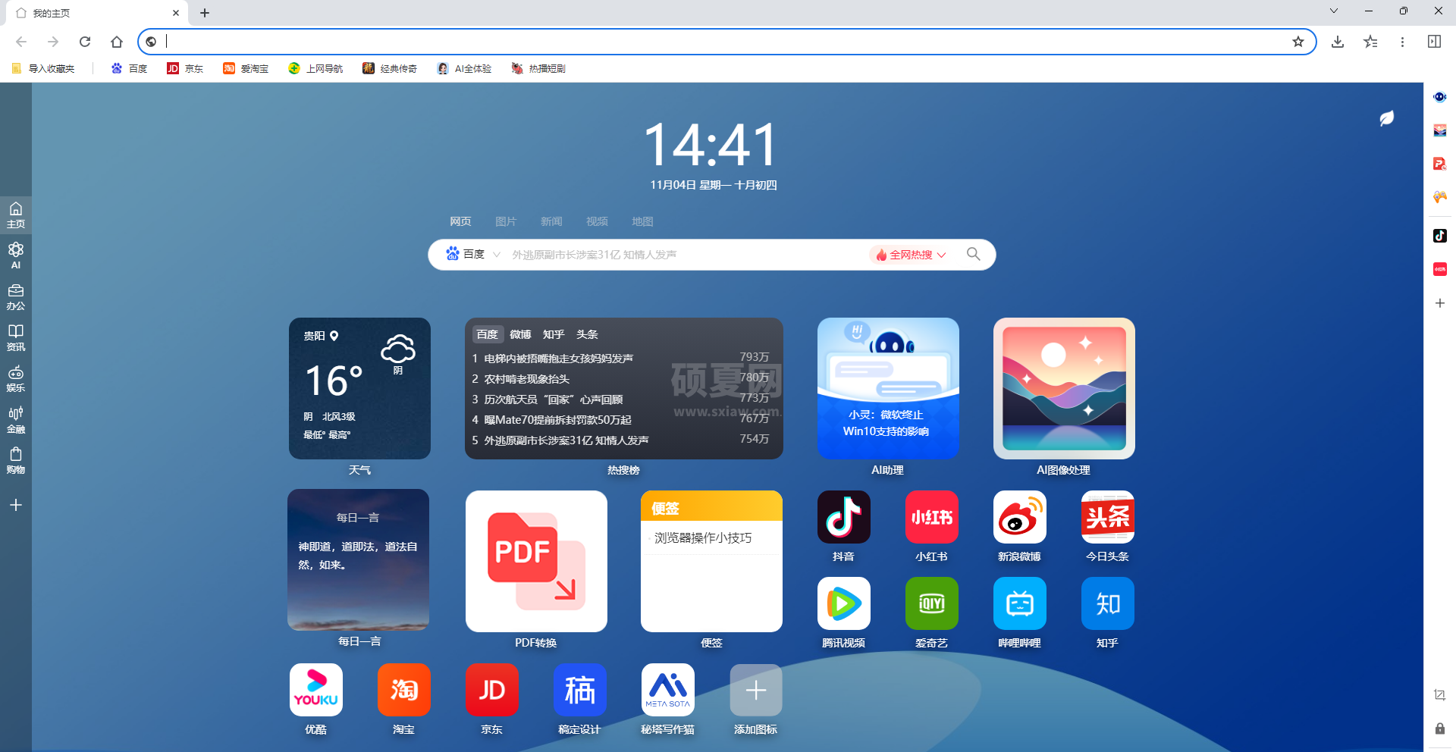The height and width of the screenshot is (752, 1456).
Task: Switch search type to 地图 (Map)
Action: tap(642, 221)
